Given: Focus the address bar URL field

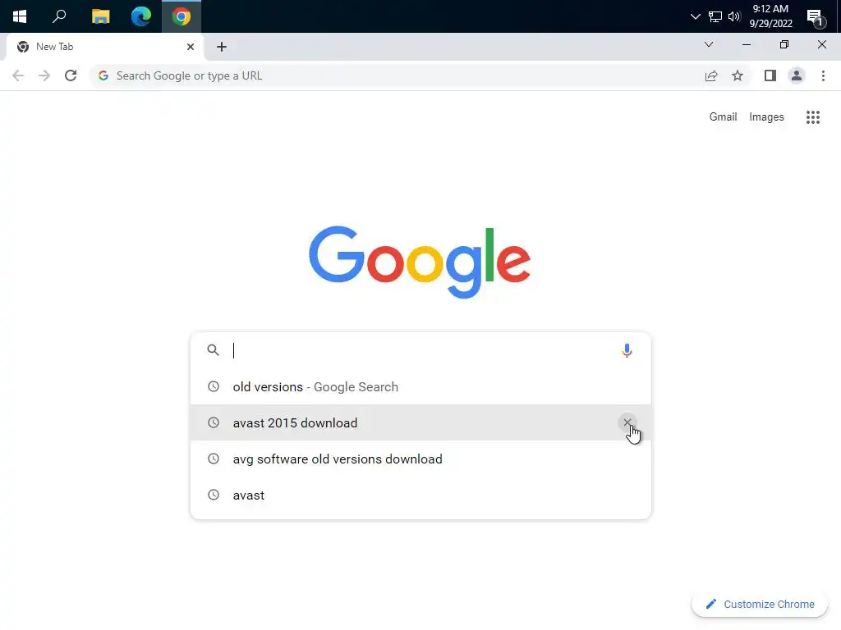Looking at the screenshot, I should [x=397, y=76].
